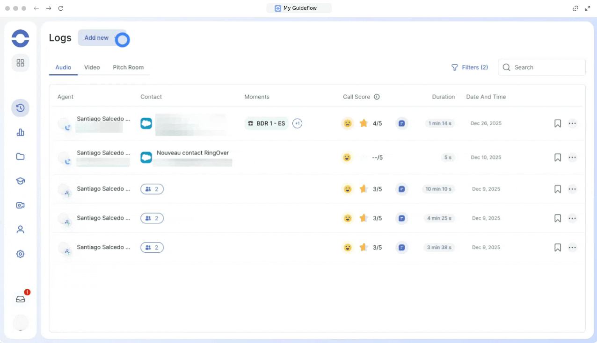Switch to the Pitch Room tab
Viewport: 597px width, 343px height.
tap(128, 67)
